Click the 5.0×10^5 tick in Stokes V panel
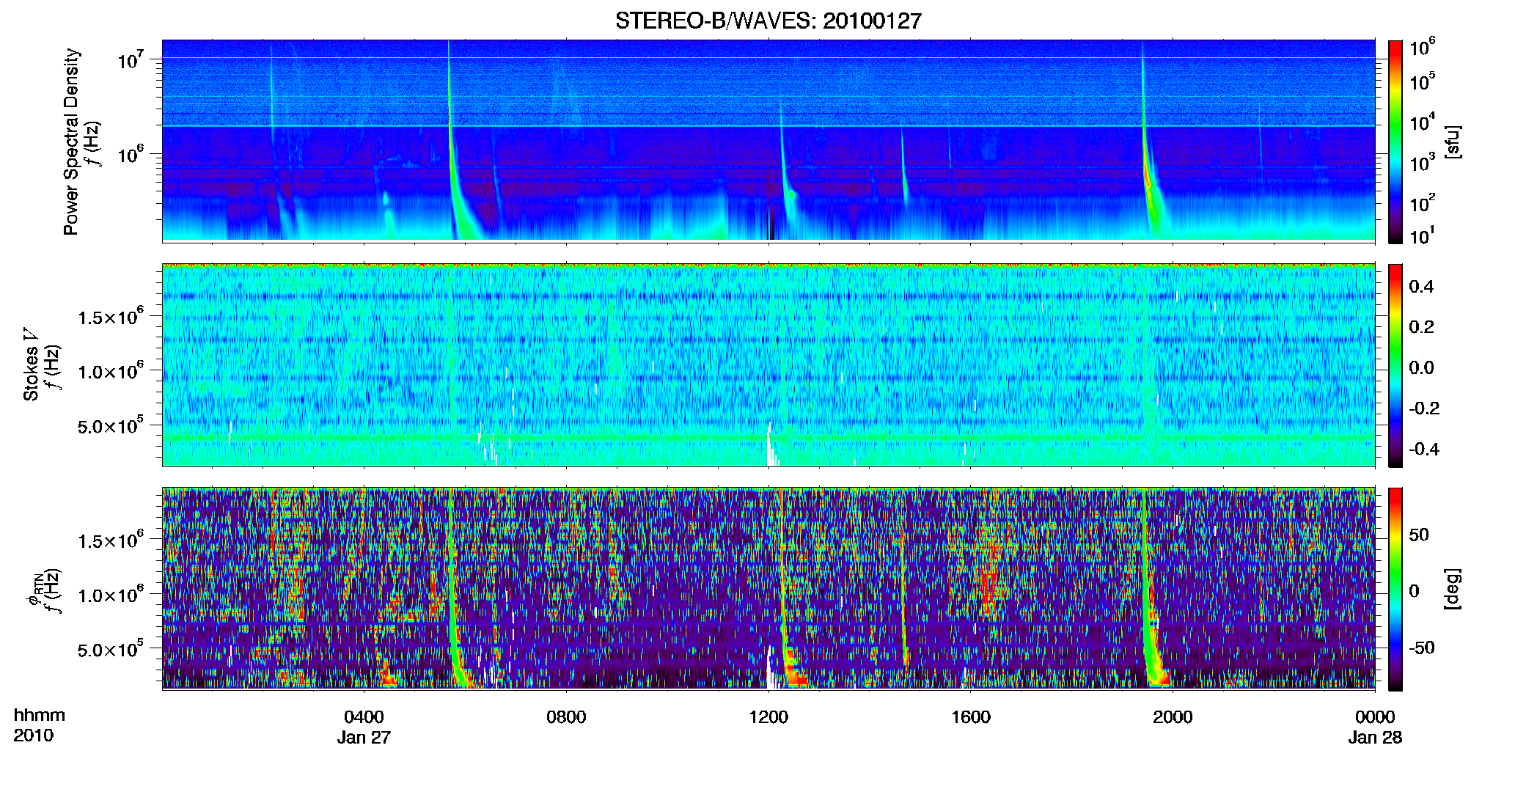Image resolution: width=1537 pixels, height=792 pixels. [111, 426]
